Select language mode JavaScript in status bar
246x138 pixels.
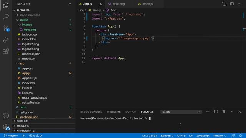tap(203, 136)
